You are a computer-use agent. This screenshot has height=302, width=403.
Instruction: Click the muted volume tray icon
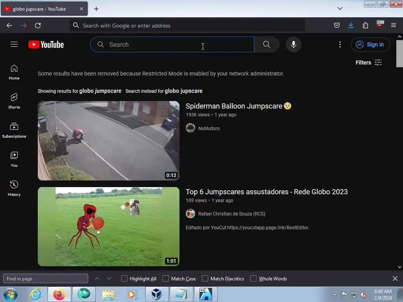pyautogui.click(x=363, y=295)
